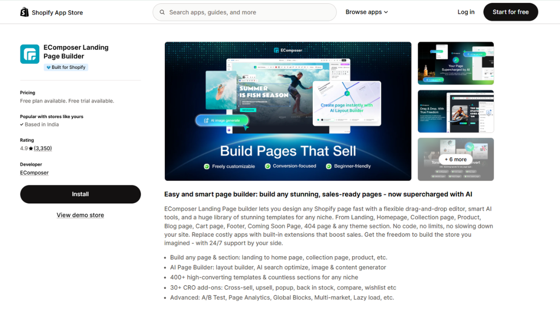
Task: Expand the Browse apps dropdown
Action: click(x=366, y=12)
